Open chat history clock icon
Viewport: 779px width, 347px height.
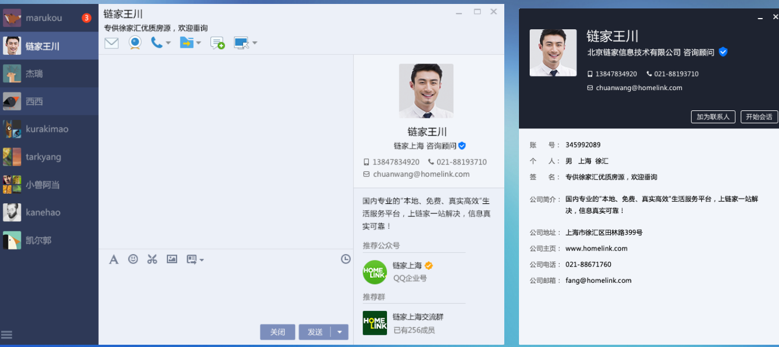346,259
